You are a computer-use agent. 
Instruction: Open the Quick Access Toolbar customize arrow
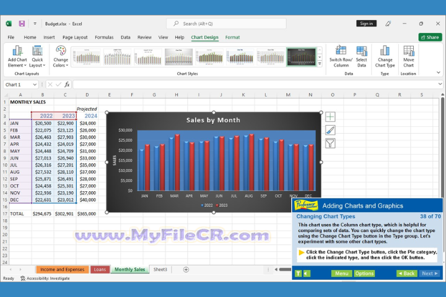click(x=35, y=24)
